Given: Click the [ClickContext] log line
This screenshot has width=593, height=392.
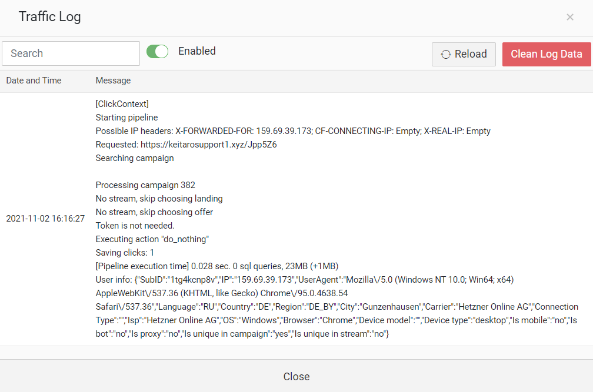Looking at the screenshot, I should [122, 104].
